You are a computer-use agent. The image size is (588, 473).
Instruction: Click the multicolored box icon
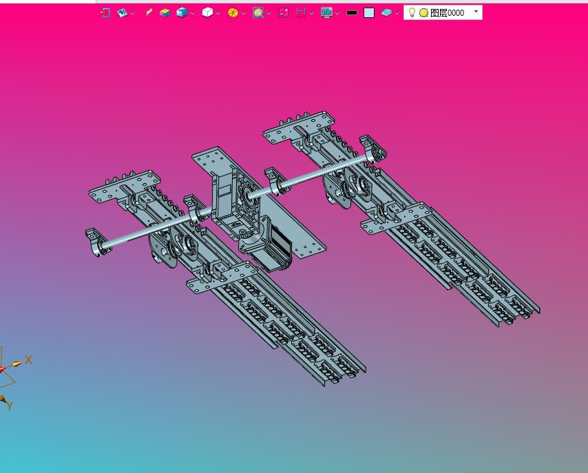165,13
